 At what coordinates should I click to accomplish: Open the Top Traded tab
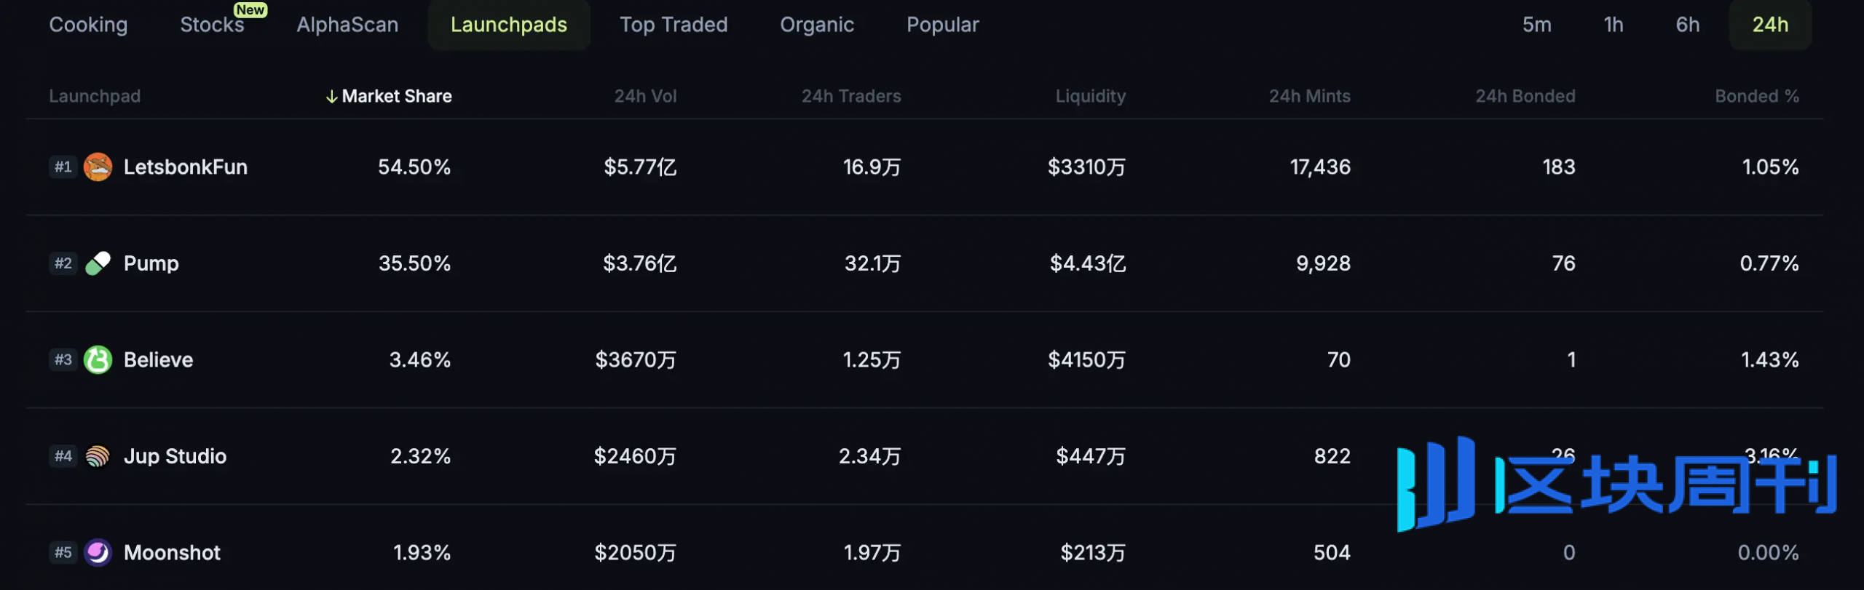click(x=674, y=25)
